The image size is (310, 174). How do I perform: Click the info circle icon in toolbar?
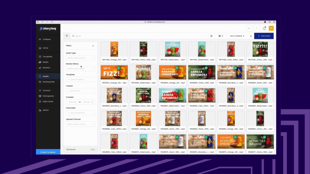click(x=211, y=36)
